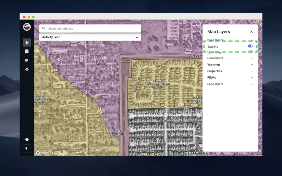282x176 pixels.
Task: Select the orange marker beneath Wheat St label
Action: point(103,69)
